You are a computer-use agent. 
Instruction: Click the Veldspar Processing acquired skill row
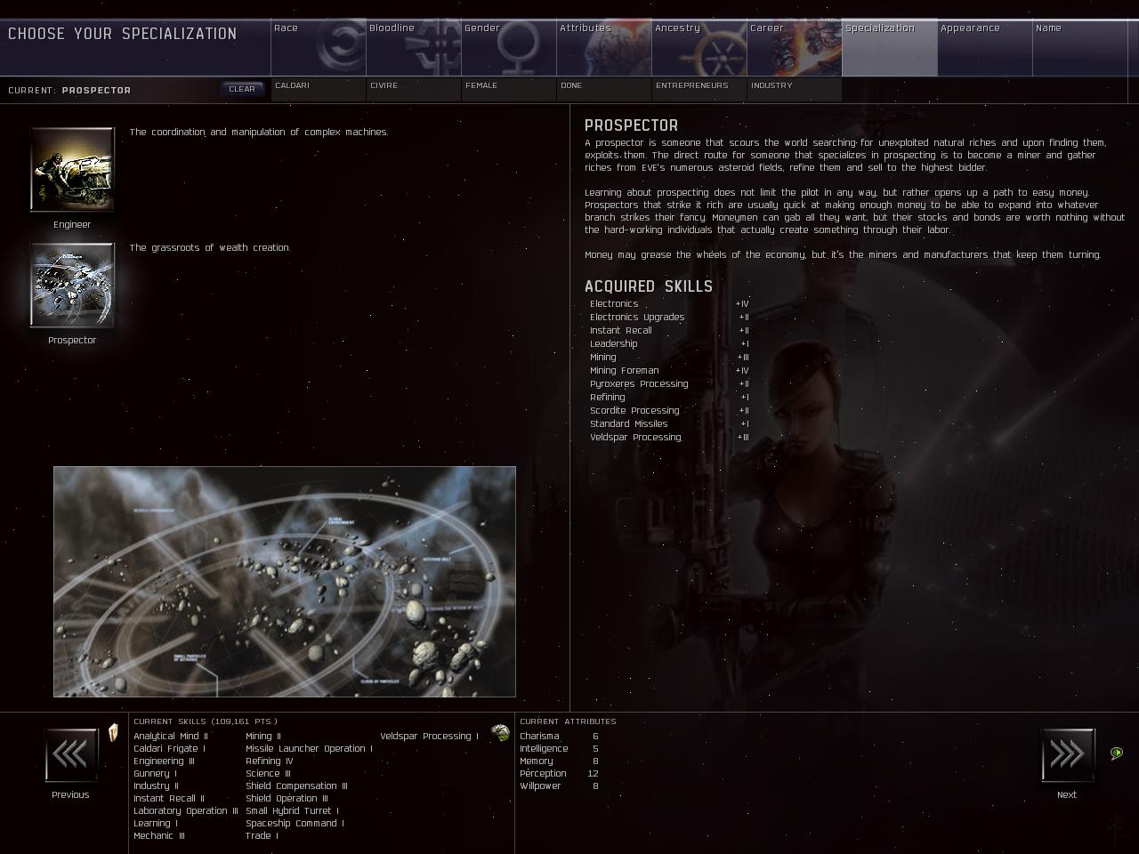669,438
